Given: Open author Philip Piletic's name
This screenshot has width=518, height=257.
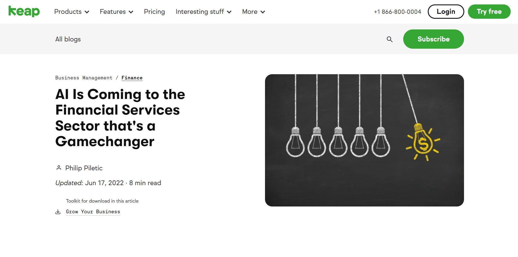Looking at the screenshot, I should [84, 168].
